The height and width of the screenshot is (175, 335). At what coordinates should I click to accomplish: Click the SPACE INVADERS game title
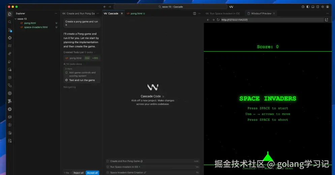(x=268, y=98)
